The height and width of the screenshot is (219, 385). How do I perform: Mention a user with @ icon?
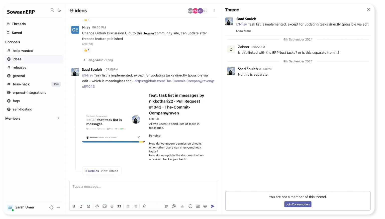(x=174, y=206)
